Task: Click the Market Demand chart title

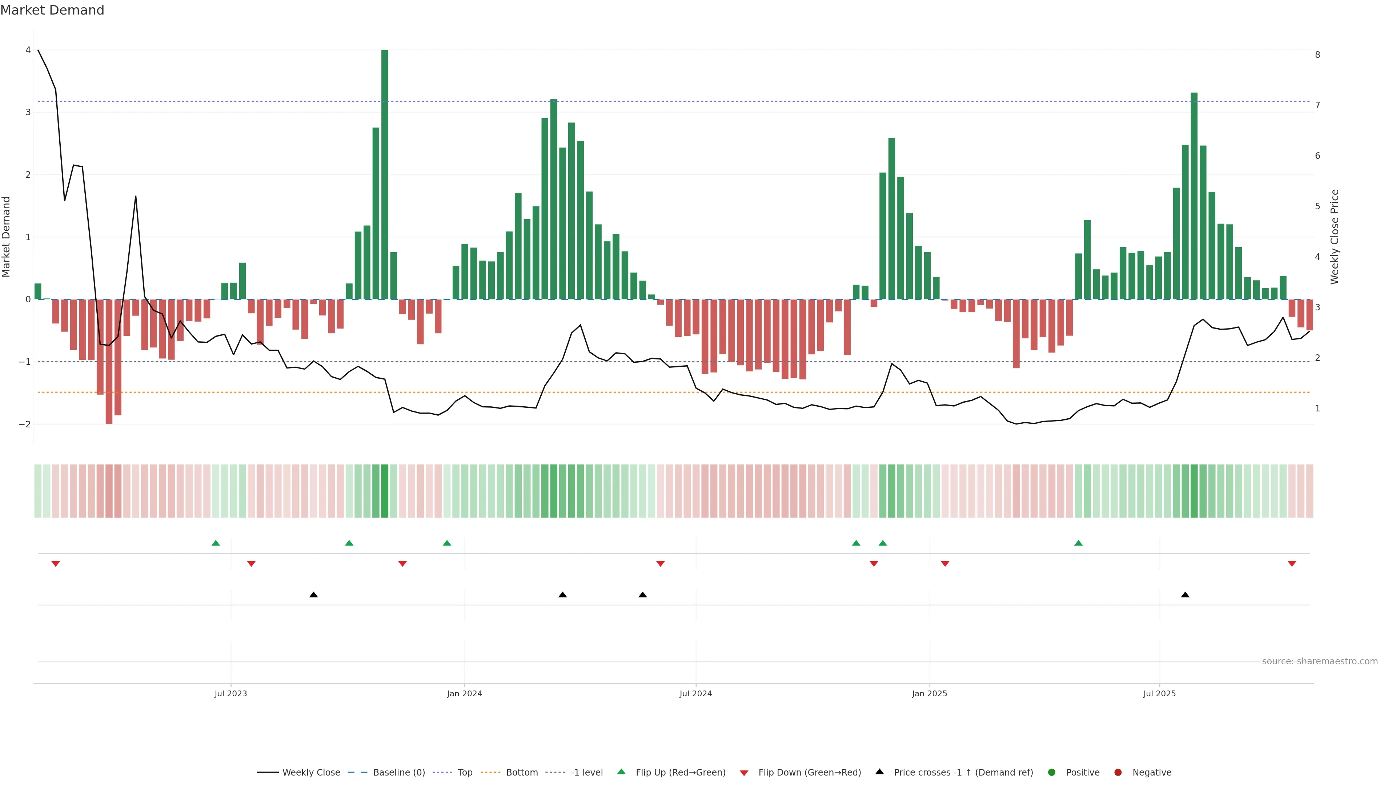Action: point(52,10)
